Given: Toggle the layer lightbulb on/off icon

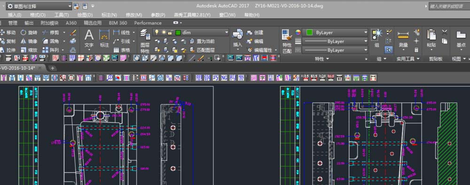Looking at the screenshot, I should 157,32.
